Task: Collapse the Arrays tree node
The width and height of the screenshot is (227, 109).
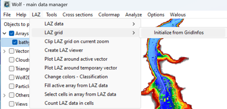Action: [5, 34]
